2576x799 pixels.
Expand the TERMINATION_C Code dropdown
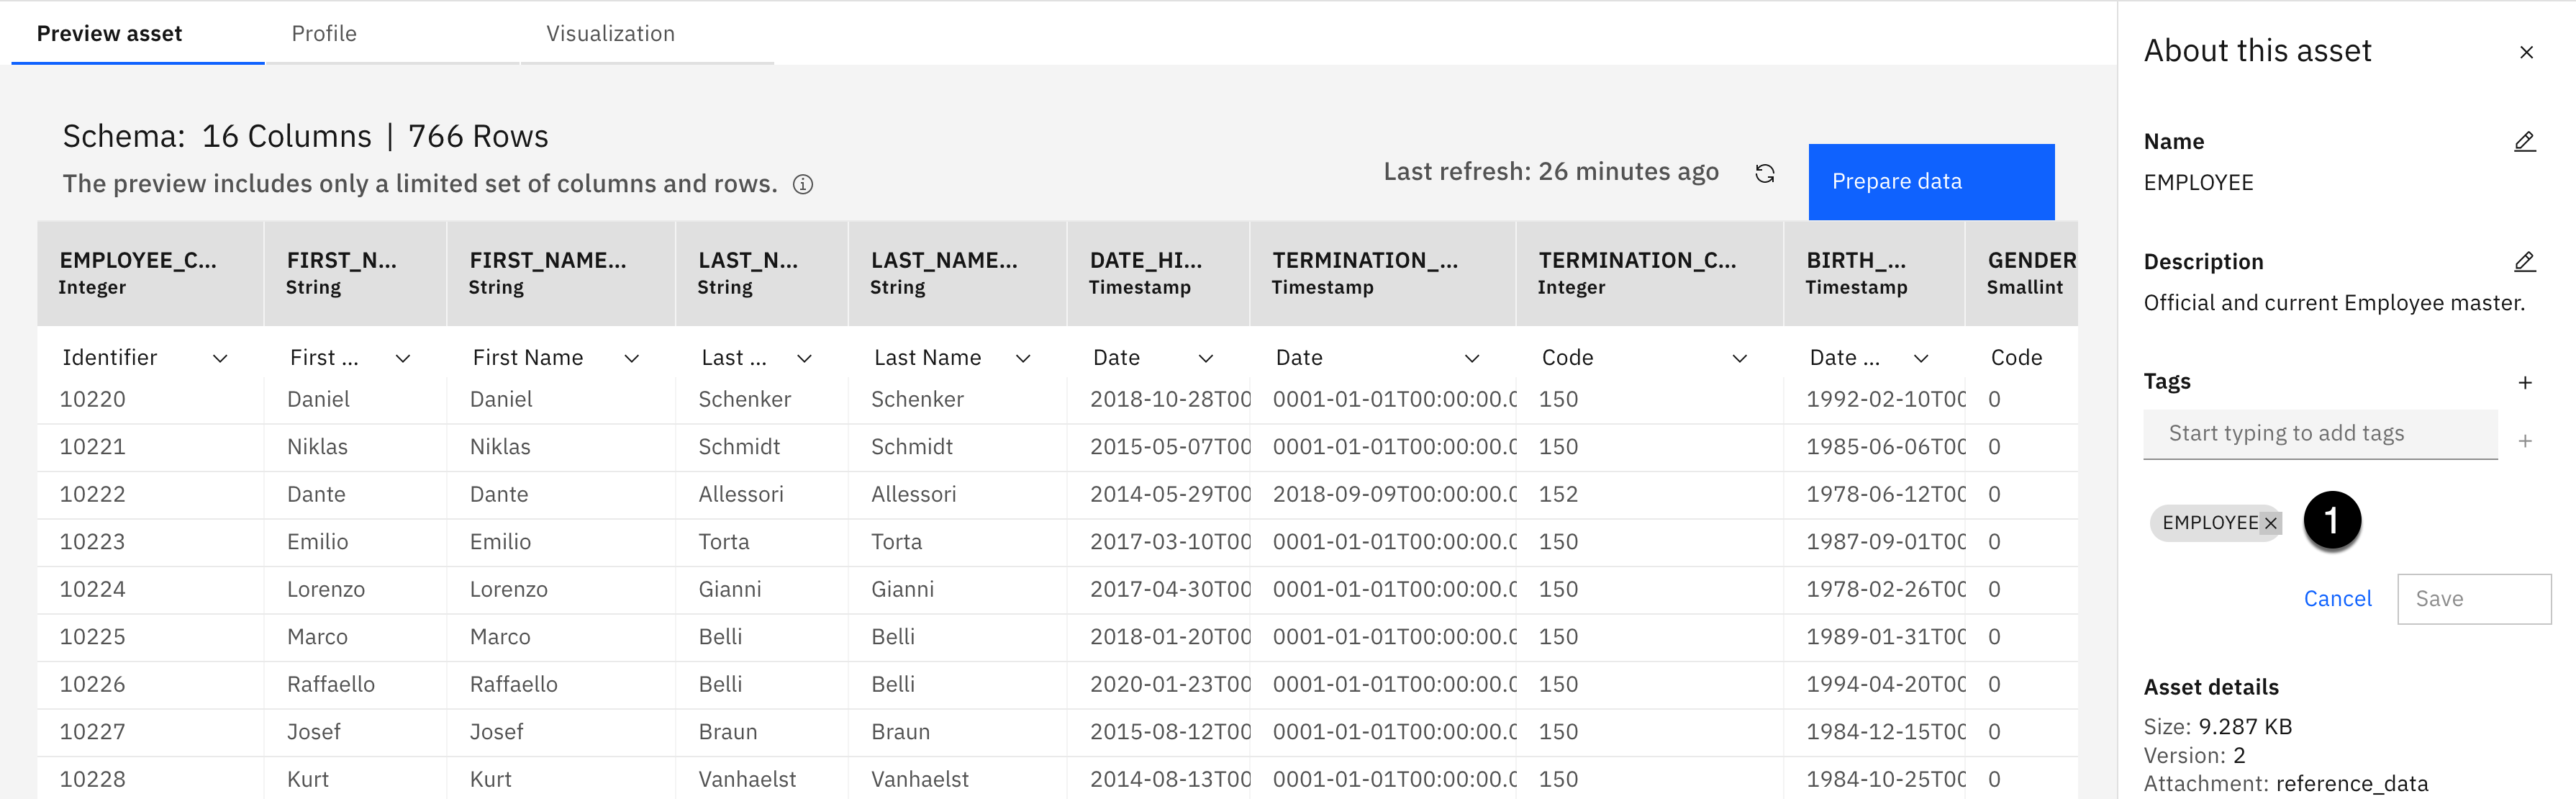click(1739, 359)
